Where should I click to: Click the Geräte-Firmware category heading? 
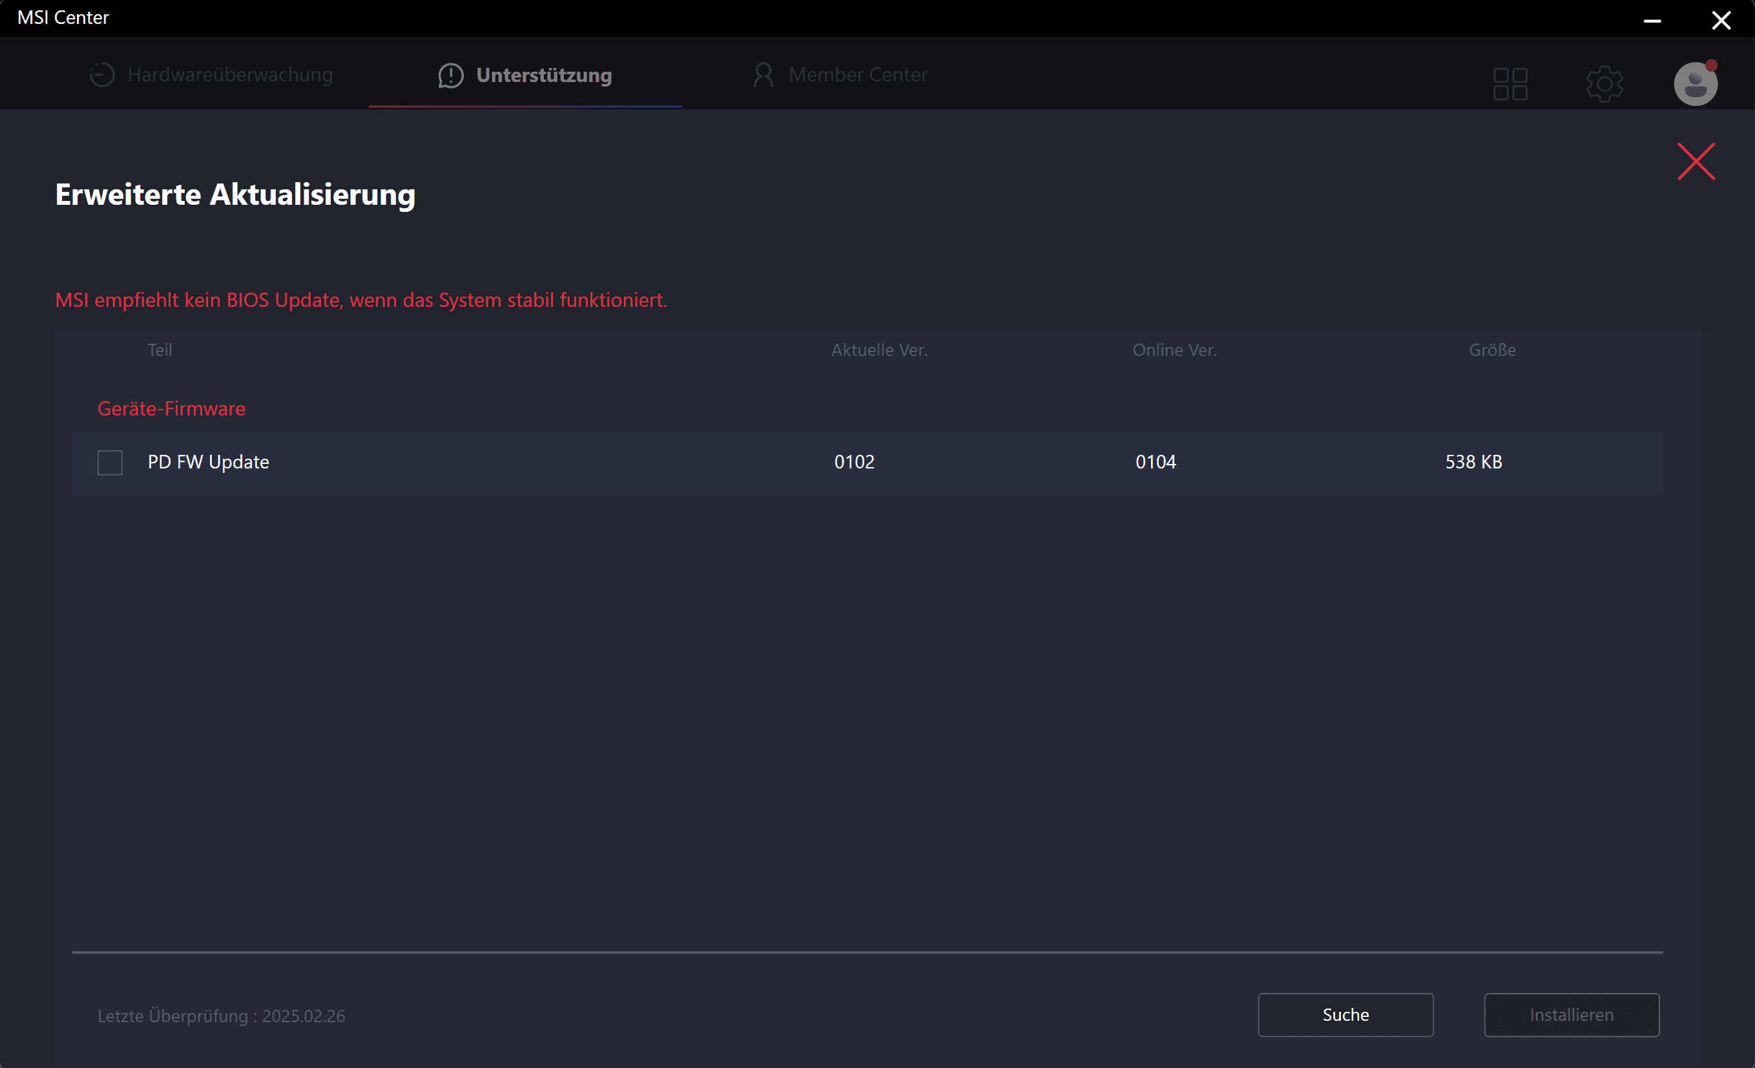(171, 408)
